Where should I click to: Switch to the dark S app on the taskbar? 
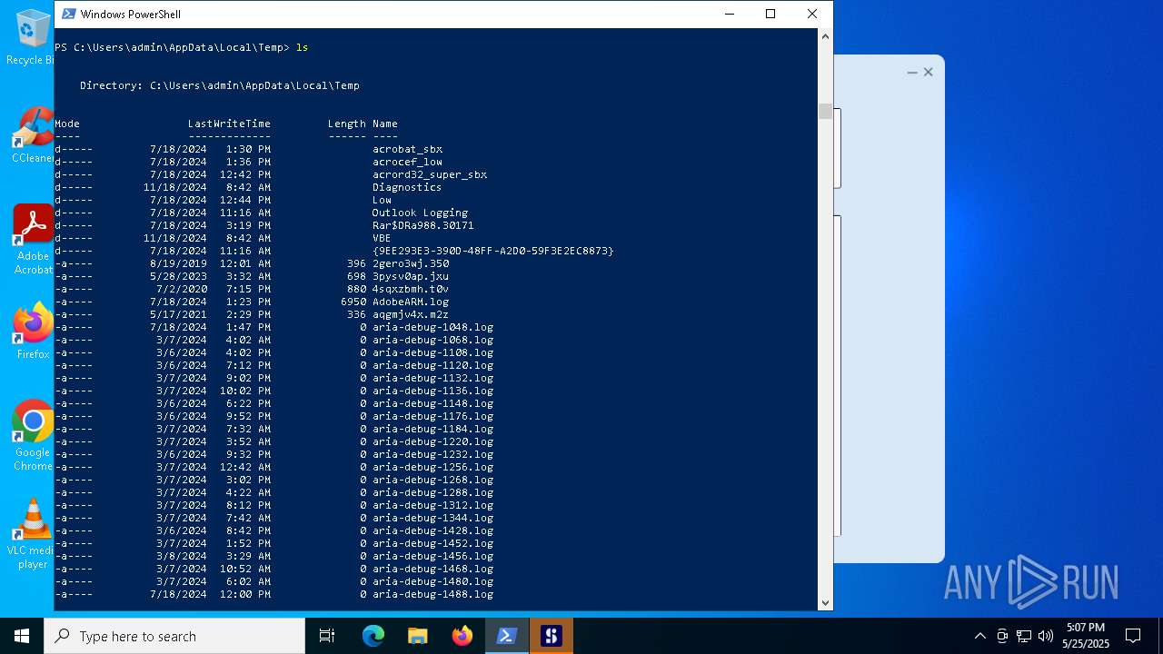coord(551,636)
